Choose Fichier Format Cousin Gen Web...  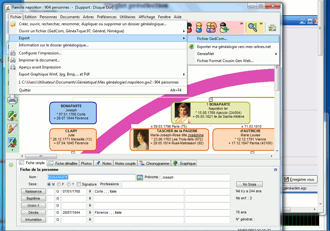[233, 61]
